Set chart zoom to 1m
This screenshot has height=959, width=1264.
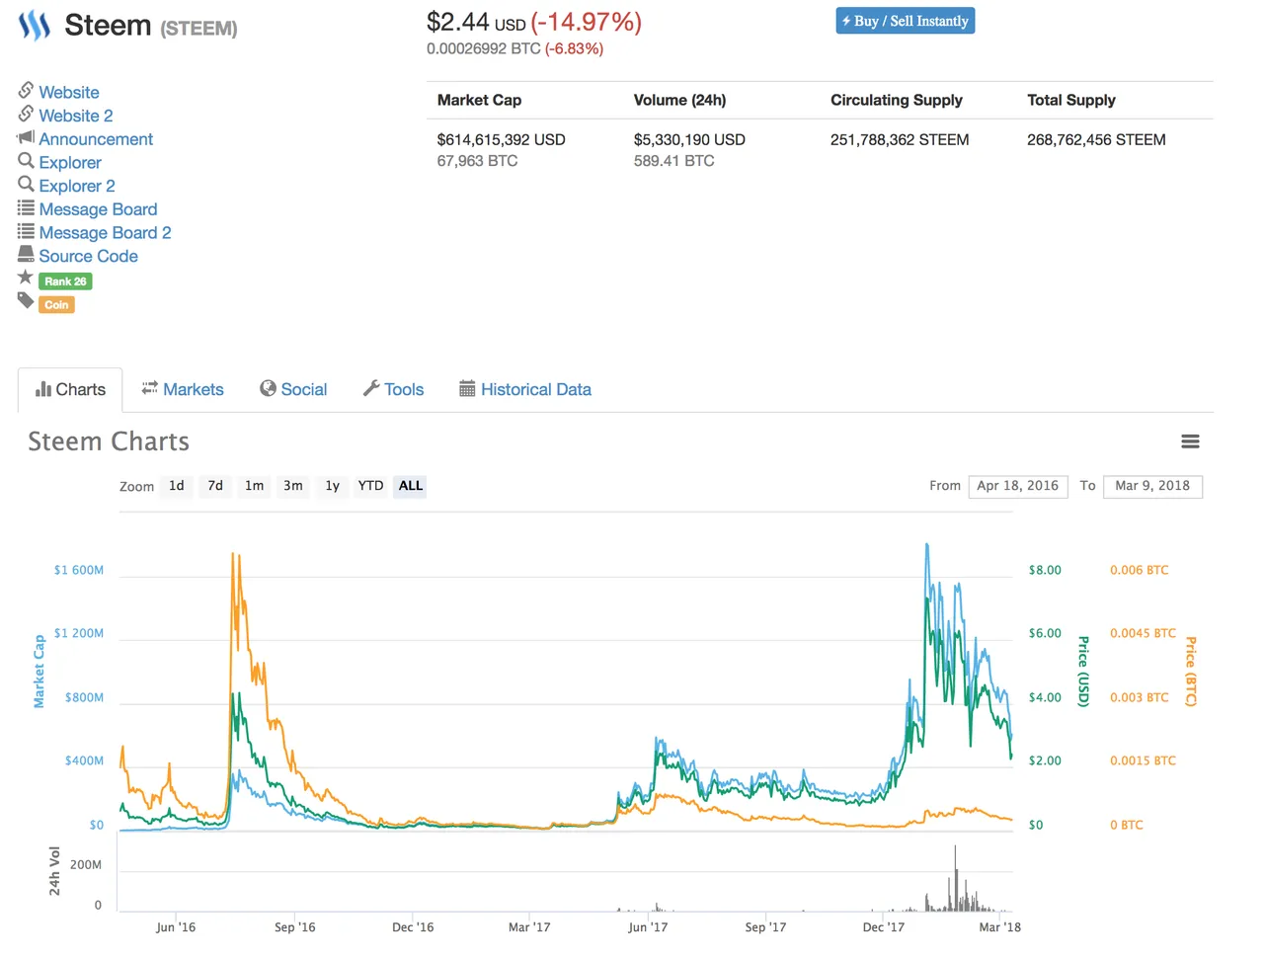(254, 486)
